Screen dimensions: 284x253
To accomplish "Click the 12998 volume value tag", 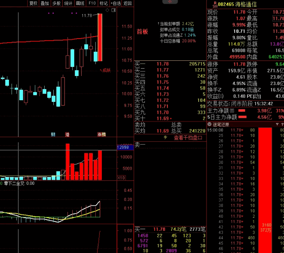I will [125, 147].
